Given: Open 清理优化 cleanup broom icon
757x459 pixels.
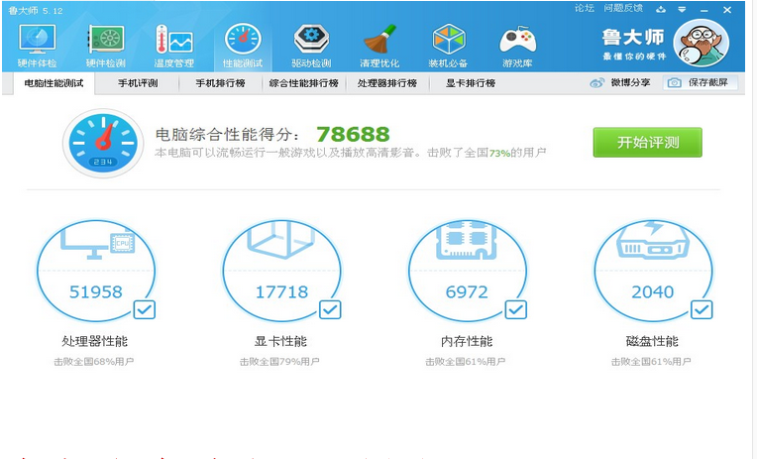Looking at the screenshot, I should click(379, 40).
